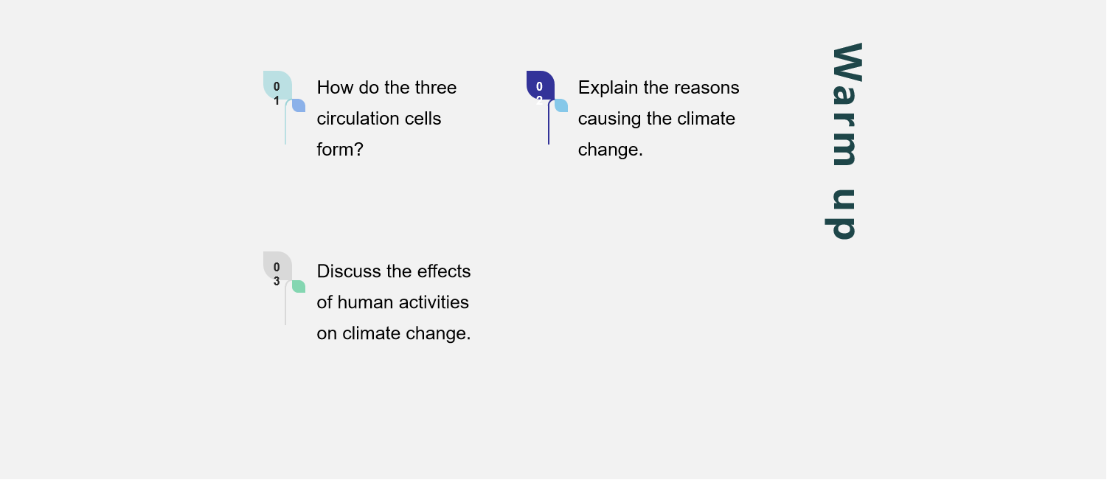The height and width of the screenshot is (480, 1107).
Task: Select the "Explain the reasons" text line
Action: point(658,88)
